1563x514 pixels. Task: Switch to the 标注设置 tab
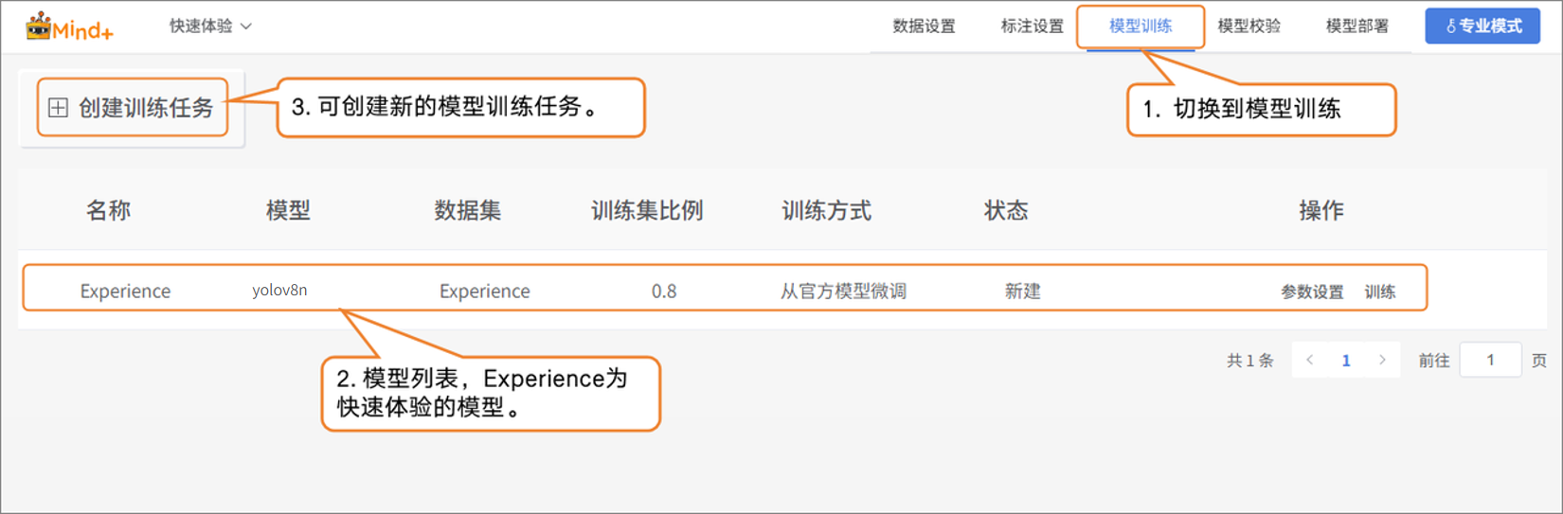[x=1032, y=27]
